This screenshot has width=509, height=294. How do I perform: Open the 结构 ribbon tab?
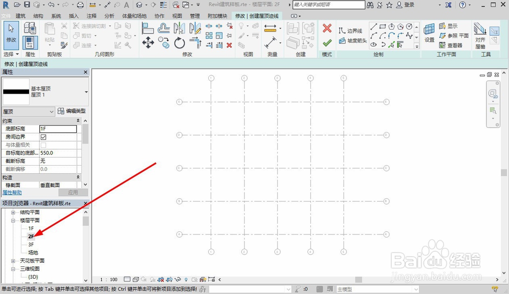point(38,16)
